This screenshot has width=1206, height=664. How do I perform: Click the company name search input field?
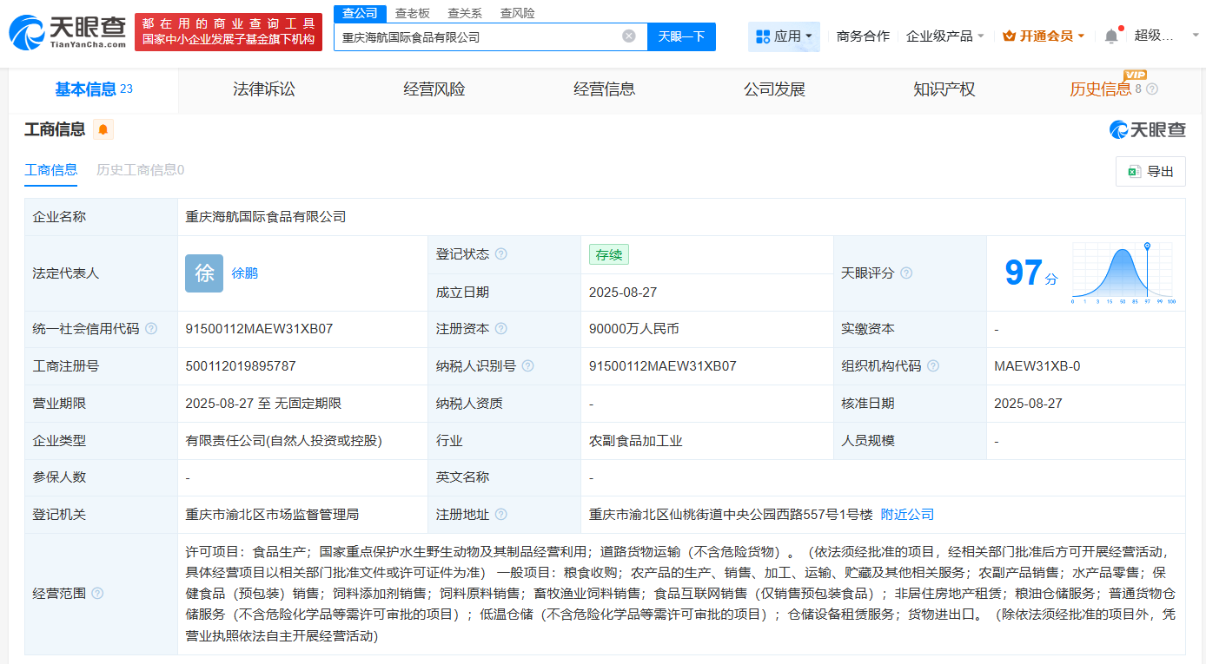(478, 37)
